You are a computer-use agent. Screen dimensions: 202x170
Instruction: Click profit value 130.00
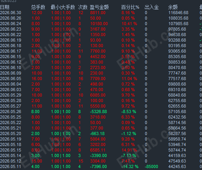click(97, 46)
